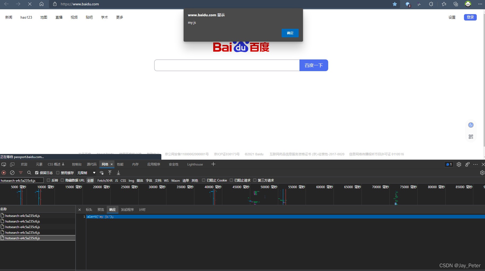Click the browser address bar URL
Viewport: 485px width, 271px height.
(80, 4)
